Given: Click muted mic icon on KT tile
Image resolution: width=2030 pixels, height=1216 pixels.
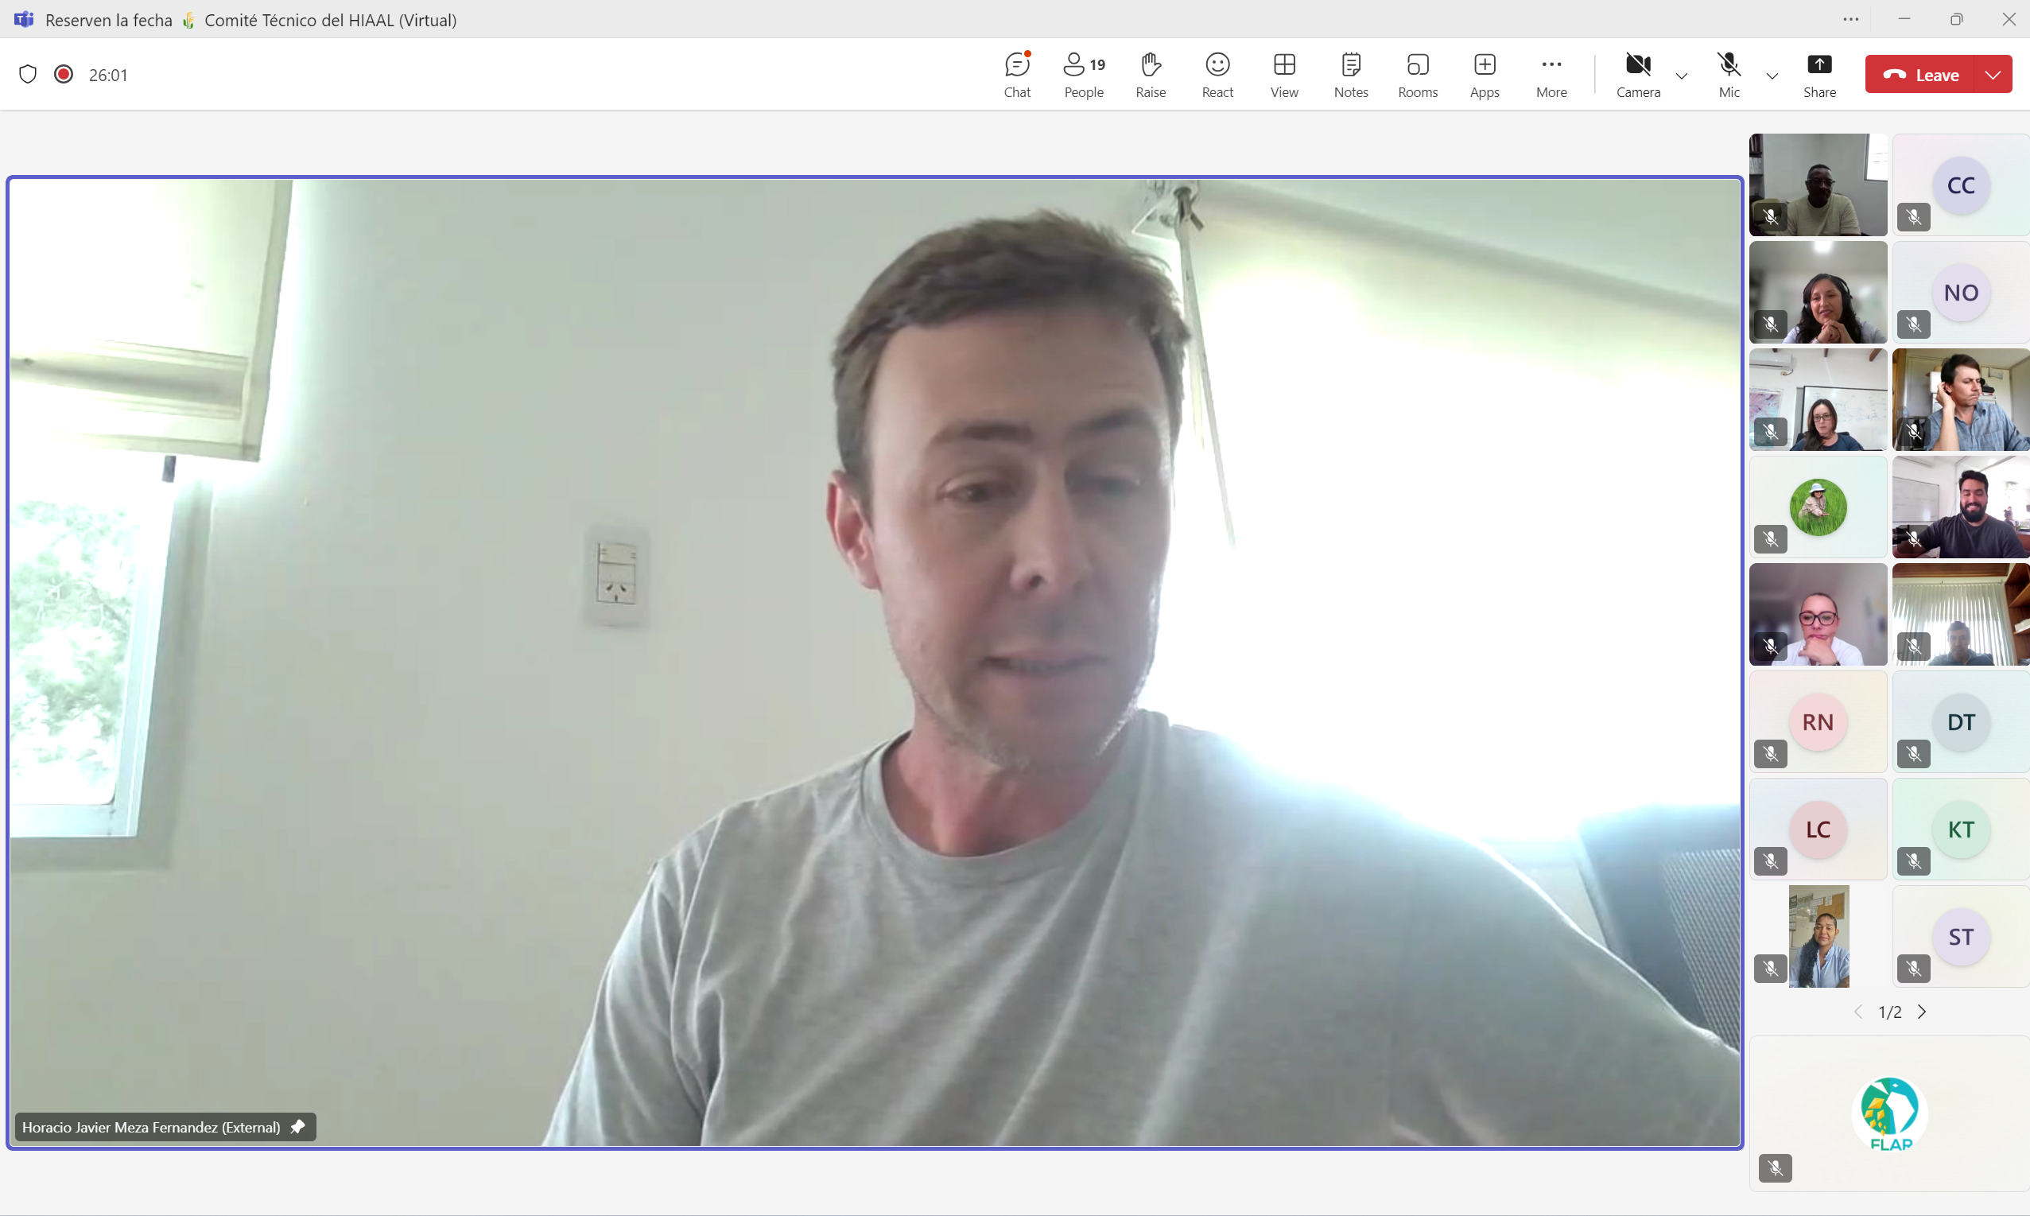Looking at the screenshot, I should [x=1914, y=861].
